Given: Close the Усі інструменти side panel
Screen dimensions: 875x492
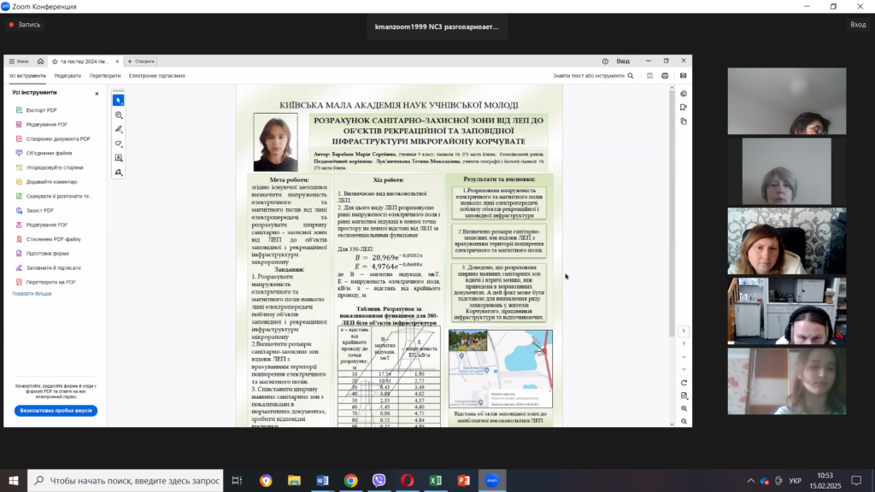Looking at the screenshot, I should pyautogui.click(x=97, y=93).
